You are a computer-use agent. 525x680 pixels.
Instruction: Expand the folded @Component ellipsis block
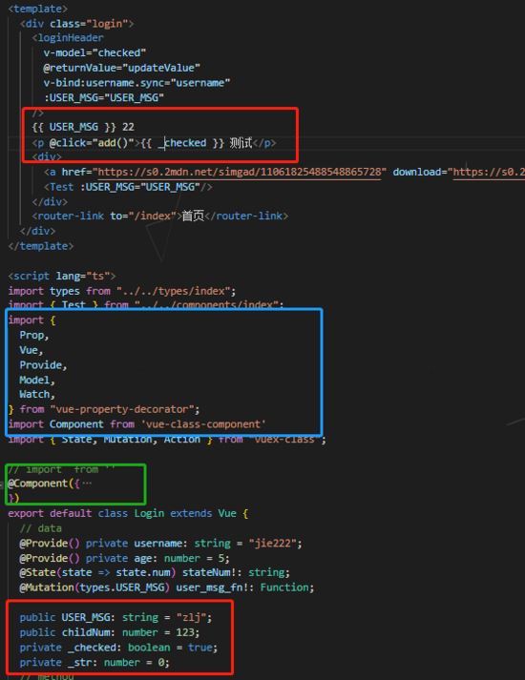tap(87, 484)
